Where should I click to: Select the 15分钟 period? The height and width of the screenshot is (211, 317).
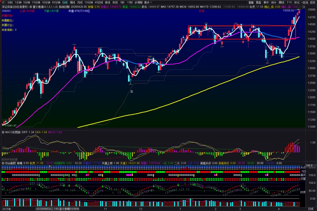coord(36,2)
